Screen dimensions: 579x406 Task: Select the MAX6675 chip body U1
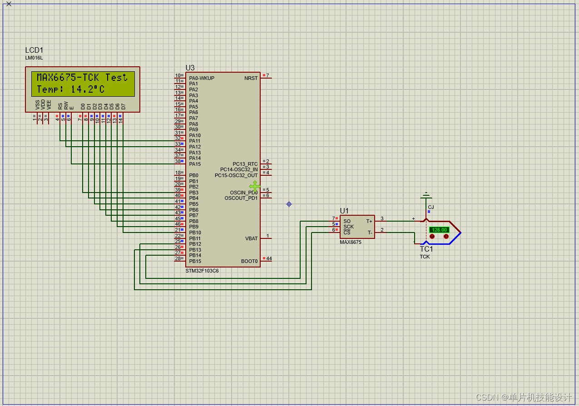(357, 227)
